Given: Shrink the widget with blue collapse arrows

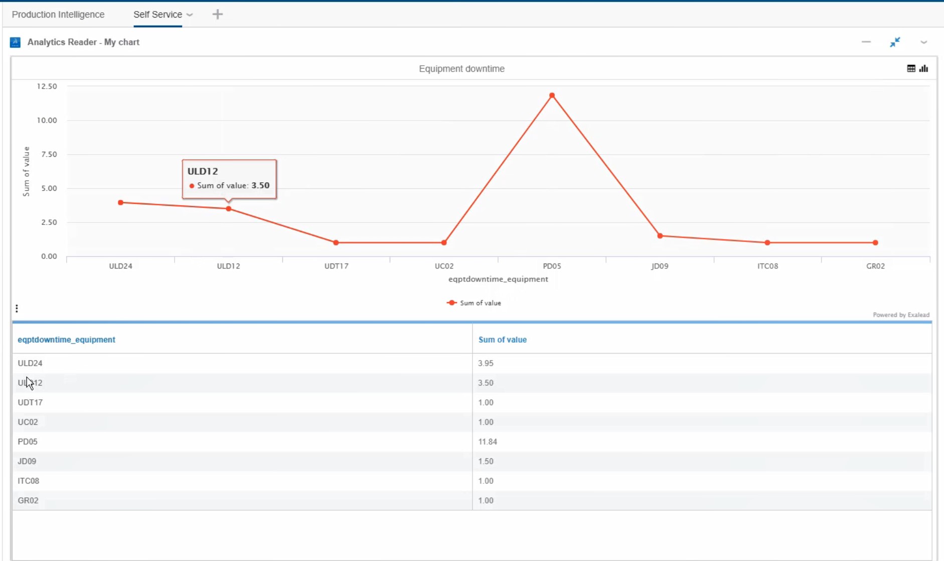Looking at the screenshot, I should tap(895, 42).
